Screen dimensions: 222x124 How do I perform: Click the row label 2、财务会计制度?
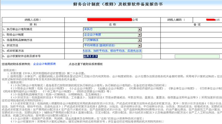tap(13, 35)
